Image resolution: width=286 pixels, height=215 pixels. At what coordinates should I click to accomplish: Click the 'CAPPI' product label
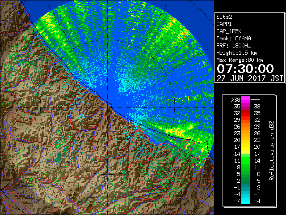coord(224,24)
